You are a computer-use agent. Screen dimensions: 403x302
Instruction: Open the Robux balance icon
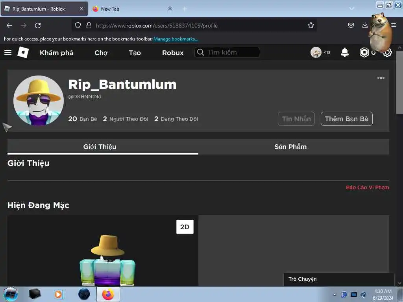pos(364,52)
